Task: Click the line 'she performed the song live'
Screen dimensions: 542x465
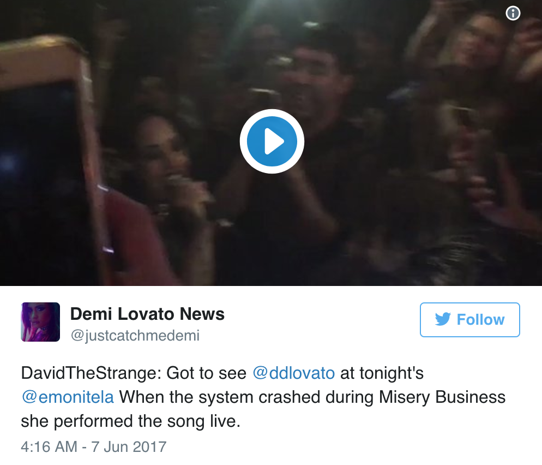Action: [x=130, y=421]
